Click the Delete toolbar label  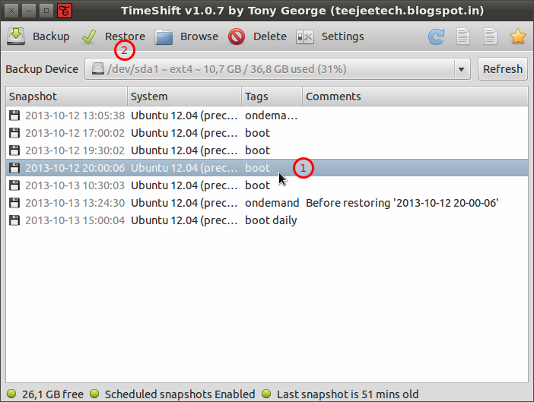(x=270, y=36)
